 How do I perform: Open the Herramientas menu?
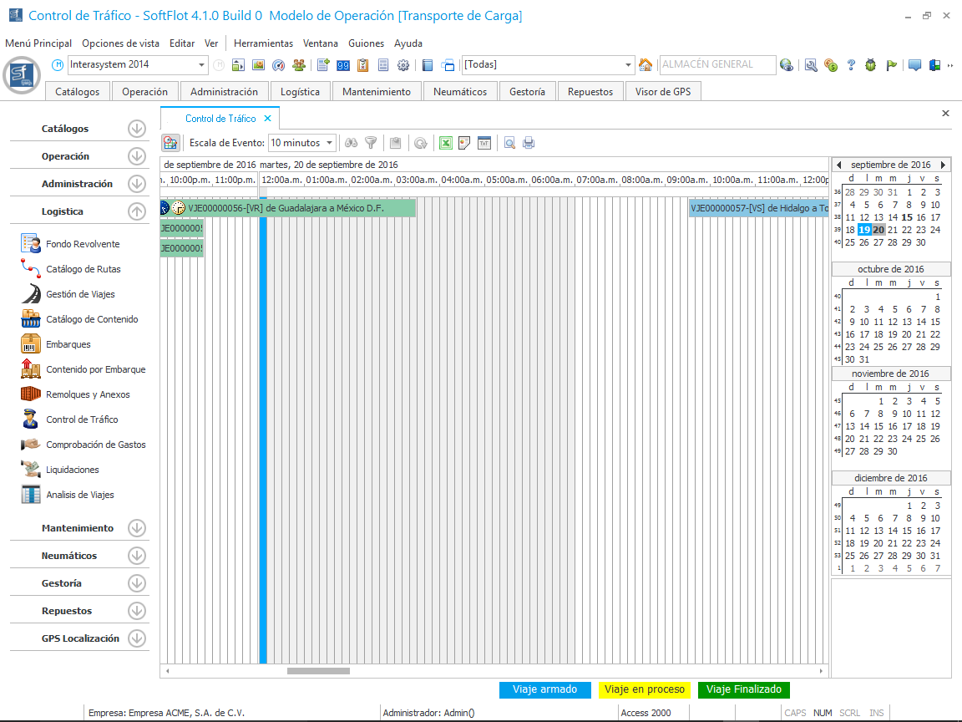tap(263, 43)
